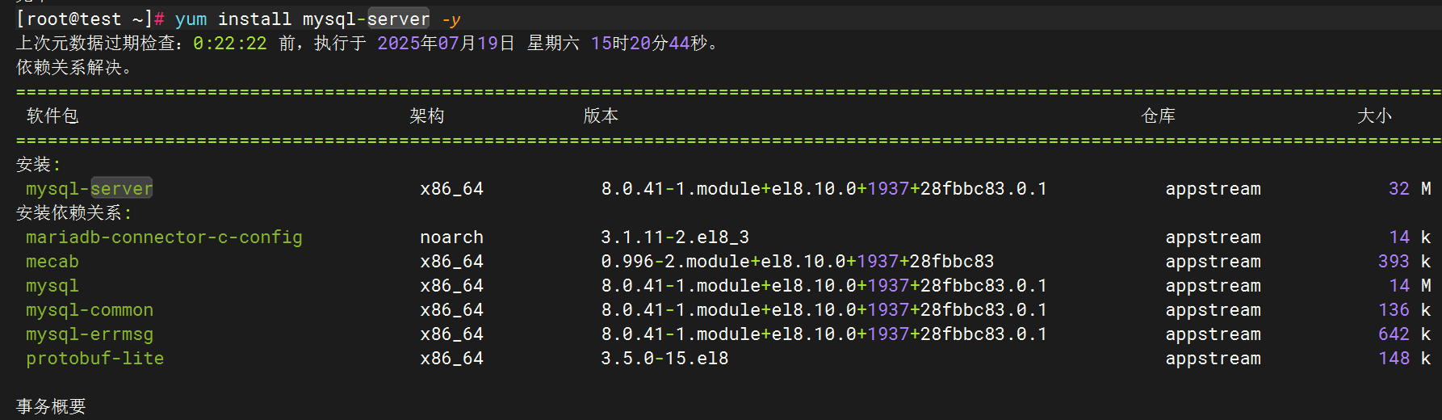1442x420 pixels.
Task: Click the size value 642 k
Action: [x=1405, y=334]
